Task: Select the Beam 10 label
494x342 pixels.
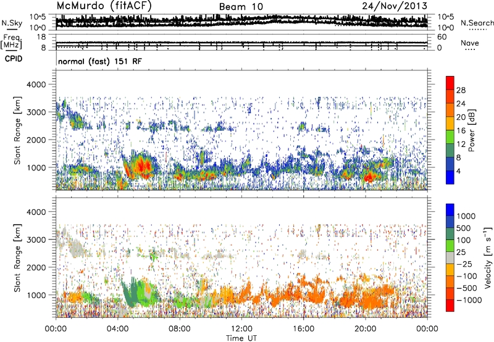Action: click(x=241, y=7)
